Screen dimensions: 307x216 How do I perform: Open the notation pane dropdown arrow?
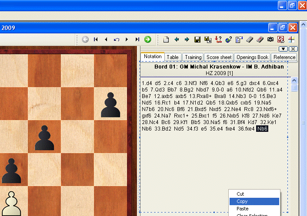coord(284,49)
